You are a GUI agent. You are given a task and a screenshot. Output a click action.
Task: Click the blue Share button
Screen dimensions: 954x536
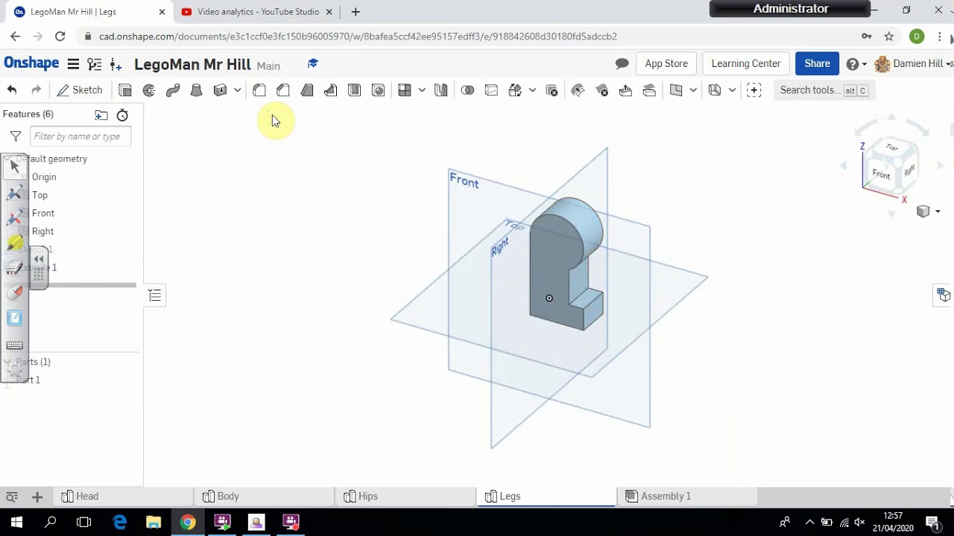click(817, 64)
